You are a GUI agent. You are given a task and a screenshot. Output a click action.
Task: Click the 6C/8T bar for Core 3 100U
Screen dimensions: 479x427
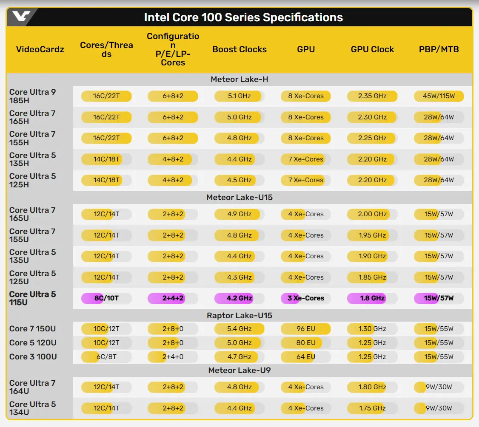point(106,357)
